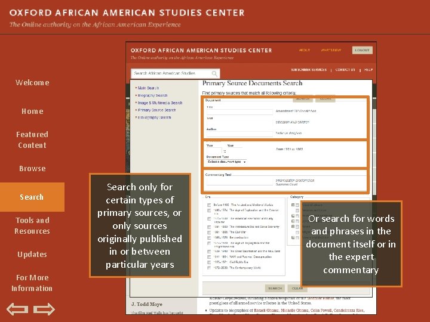
Task: Open Subscriber Services link
Action: (x=309, y=70)
